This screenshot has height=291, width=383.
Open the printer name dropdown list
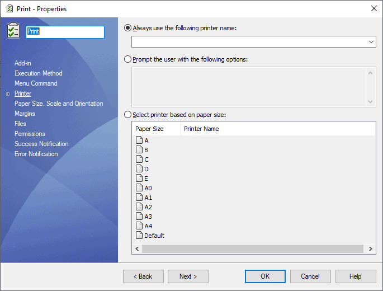pos(371,42)
